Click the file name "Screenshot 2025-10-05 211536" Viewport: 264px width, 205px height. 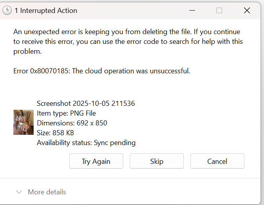tap(86, 103)
